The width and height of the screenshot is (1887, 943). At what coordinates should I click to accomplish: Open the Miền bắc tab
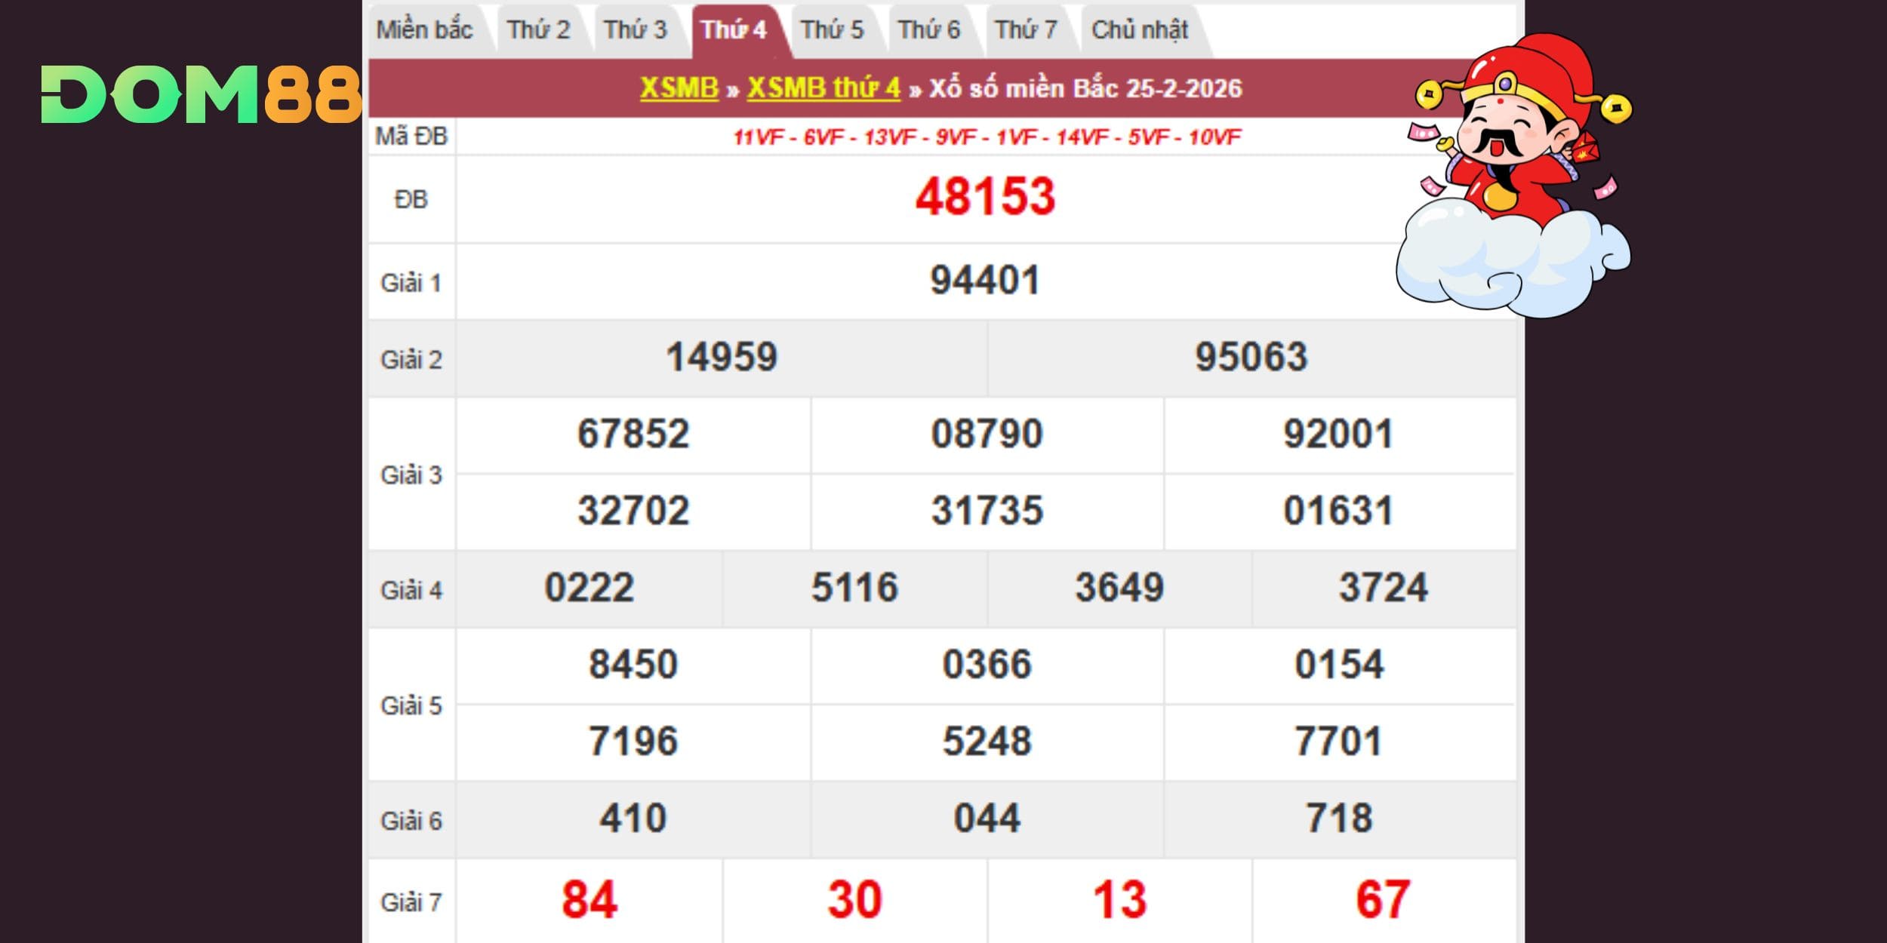click(424, 30)
